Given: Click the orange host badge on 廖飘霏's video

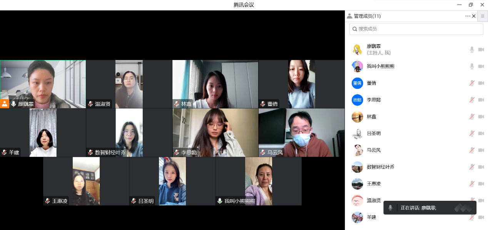Looking at the screenshot, I should pyautogui.click(x=5, y=103).
